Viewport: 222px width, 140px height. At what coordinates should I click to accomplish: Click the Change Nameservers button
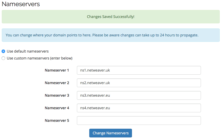(111, 133)
